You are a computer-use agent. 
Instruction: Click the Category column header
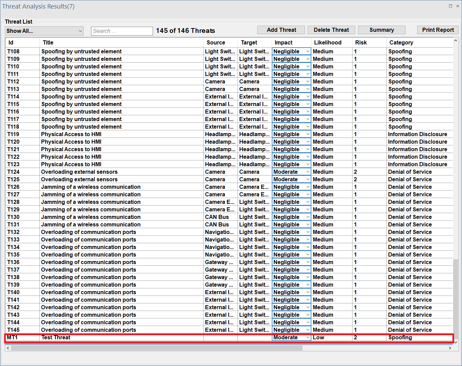tap(401, 43)
